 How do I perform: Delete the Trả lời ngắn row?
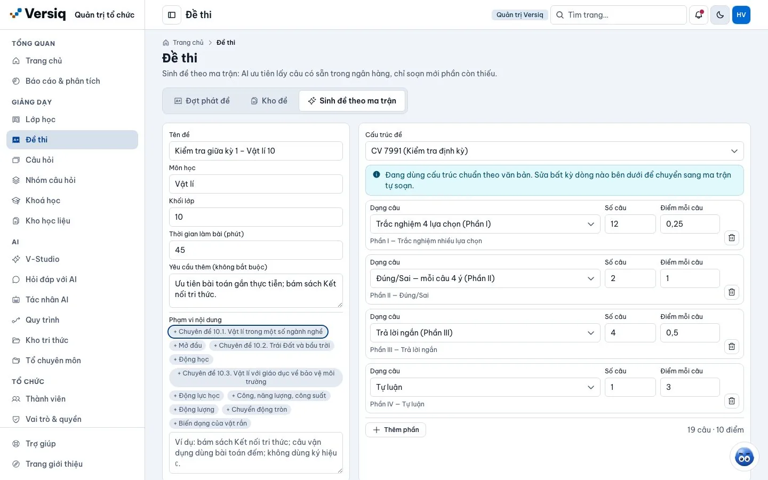tap(732, 347)
